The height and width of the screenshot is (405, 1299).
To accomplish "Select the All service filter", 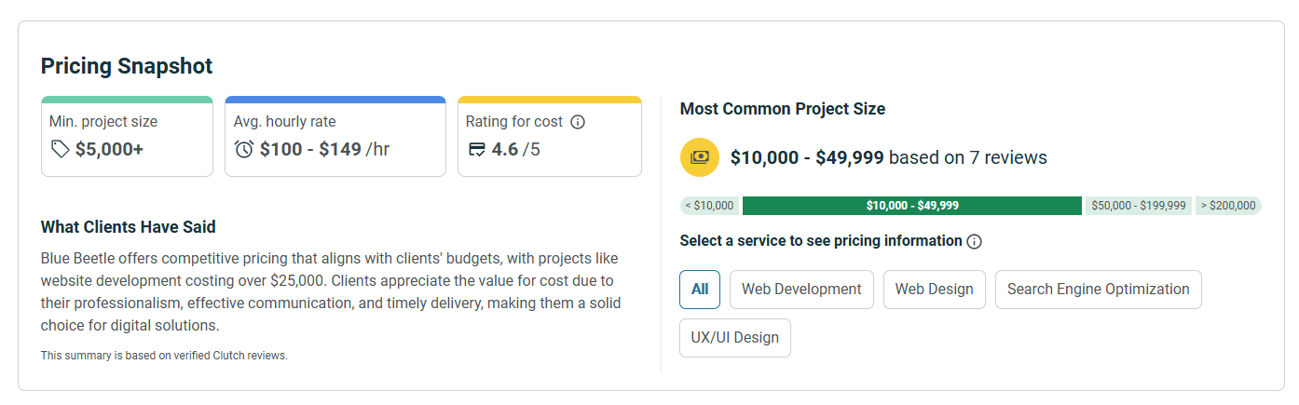I will click(x=700, y=290).
